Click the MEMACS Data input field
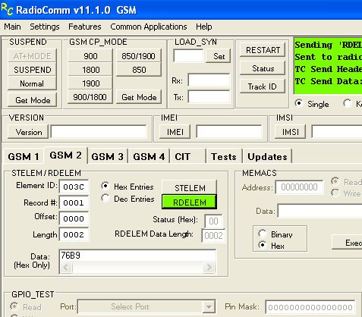The height and width of the screenshot is (317, 362). tap(320, 210)
